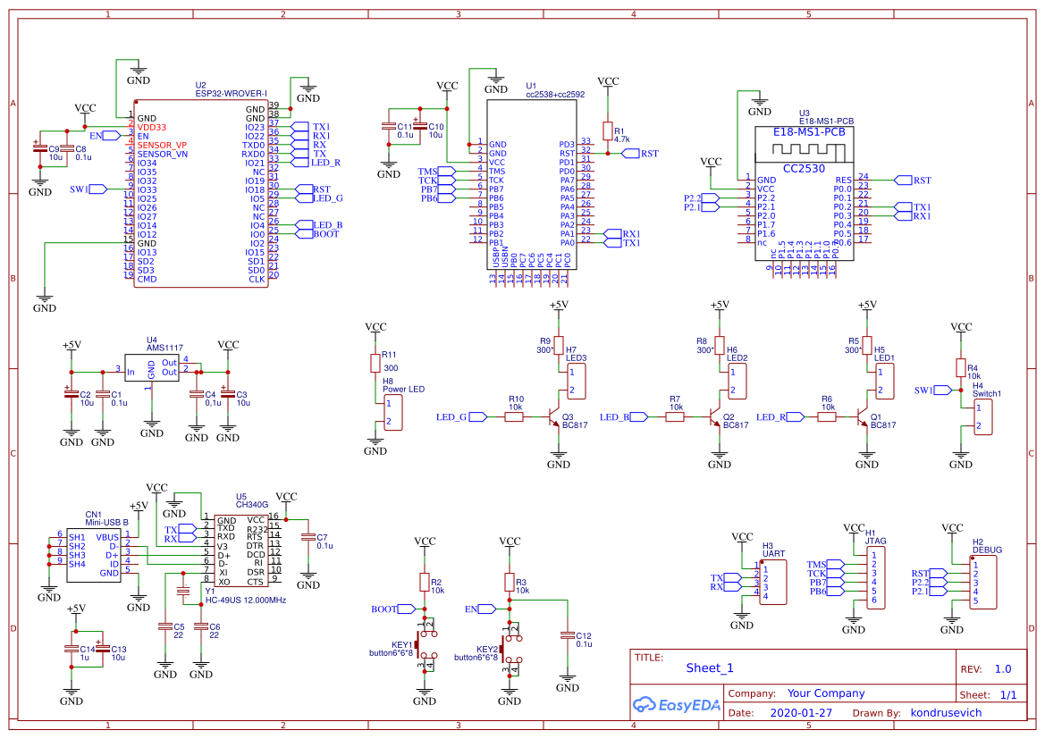Click the 'ESP32-WROVER-I' component label
This screenshot has width=1045, height=739.
232,94
